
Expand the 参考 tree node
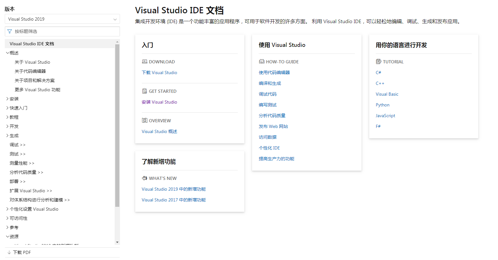[7, 227]
